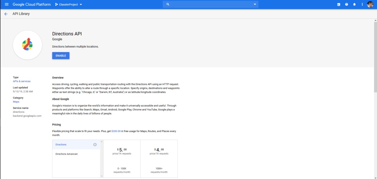Show notifications via the bell icon

tap(354, 5)
